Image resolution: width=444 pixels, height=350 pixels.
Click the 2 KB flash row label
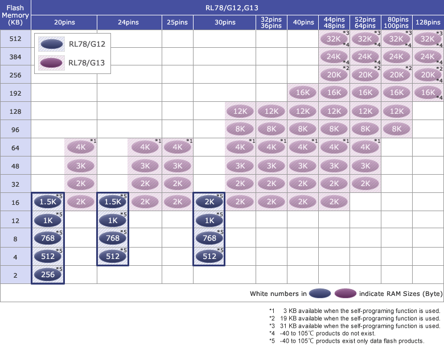pyautogui.click(x=15, y=275)
